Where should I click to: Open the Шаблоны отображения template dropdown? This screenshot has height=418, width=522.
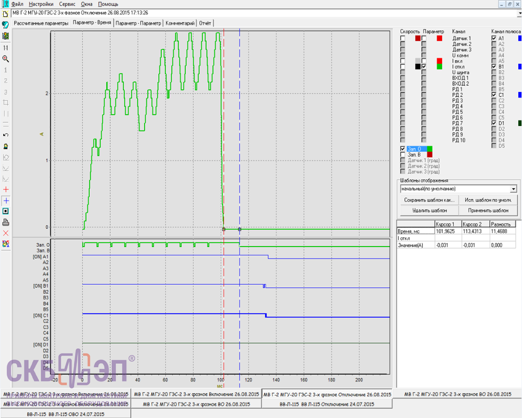tap(513, 189)
